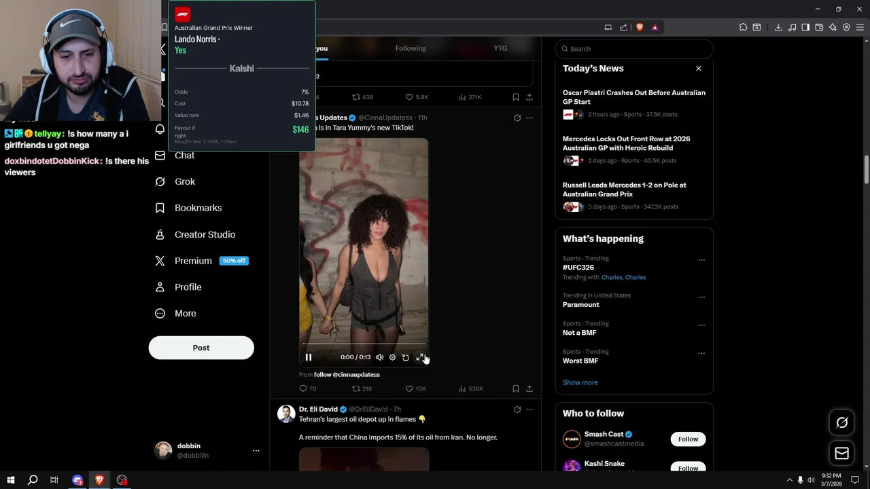Open more options for Cinna Updates post
Viewport: 870px width, 489px height.
pos(529,117)
